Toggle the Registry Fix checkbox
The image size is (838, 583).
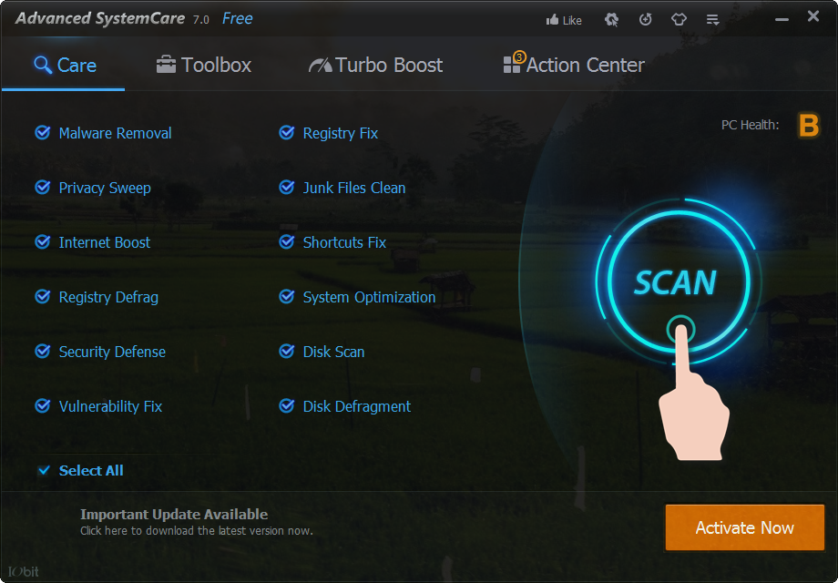point(287,133)
